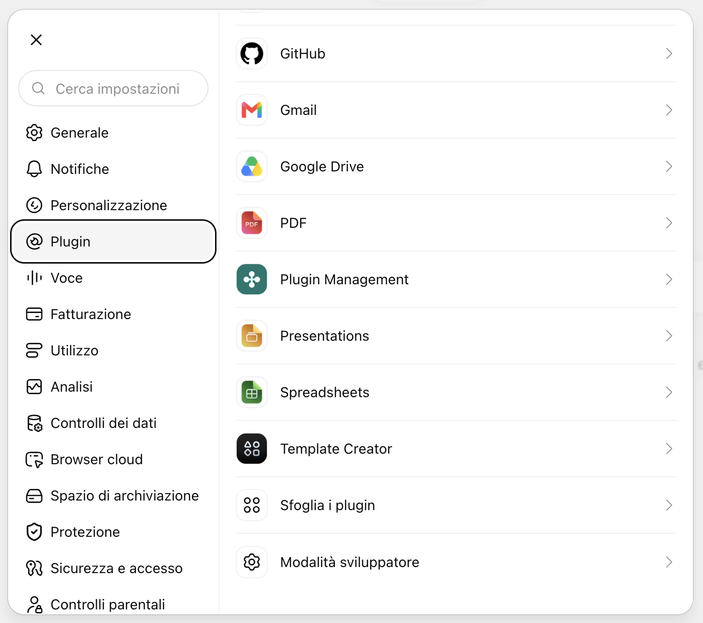The height and width of the screenshot is (623, 703).
Task: Expand the PDF row chevron
Action: [x=669, y=223]
